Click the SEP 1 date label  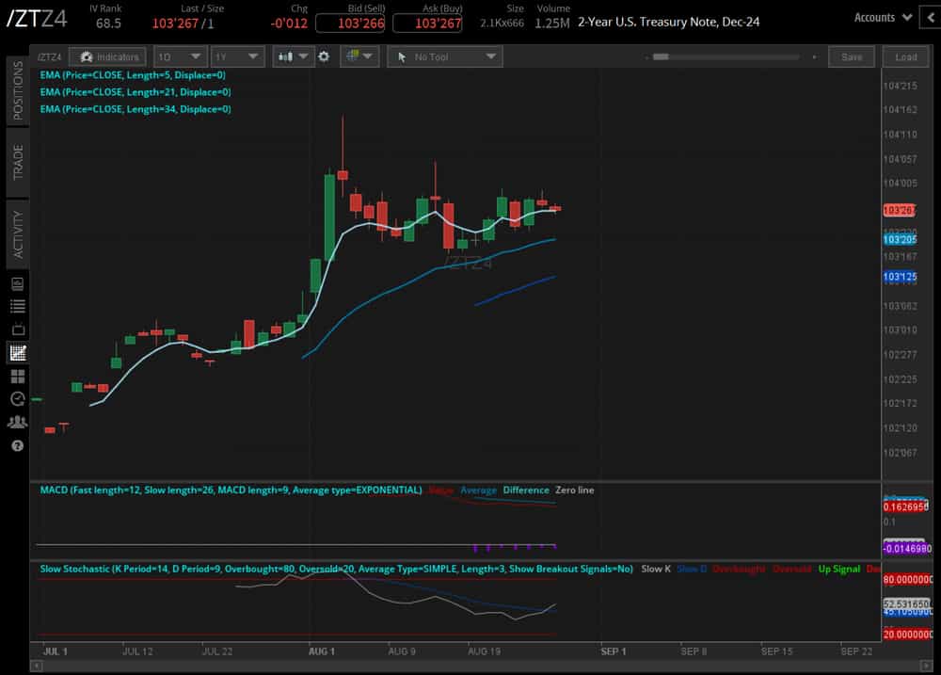[x=614, y=651]
